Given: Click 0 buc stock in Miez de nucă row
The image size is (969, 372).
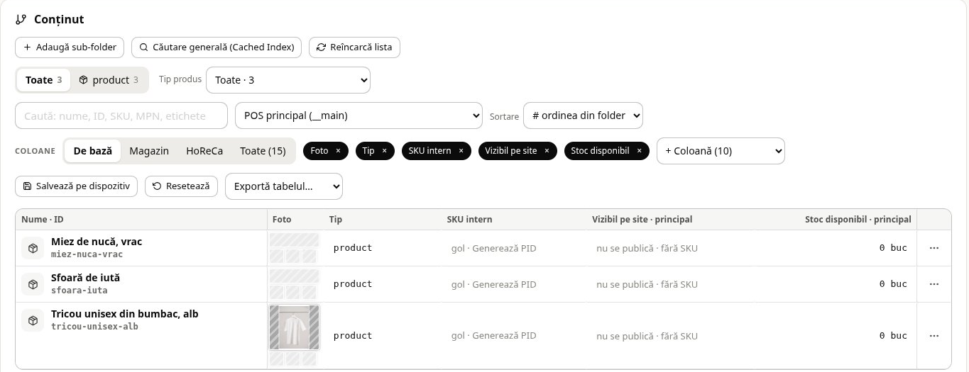Looking at the screenshot, I should coord(893,248).
